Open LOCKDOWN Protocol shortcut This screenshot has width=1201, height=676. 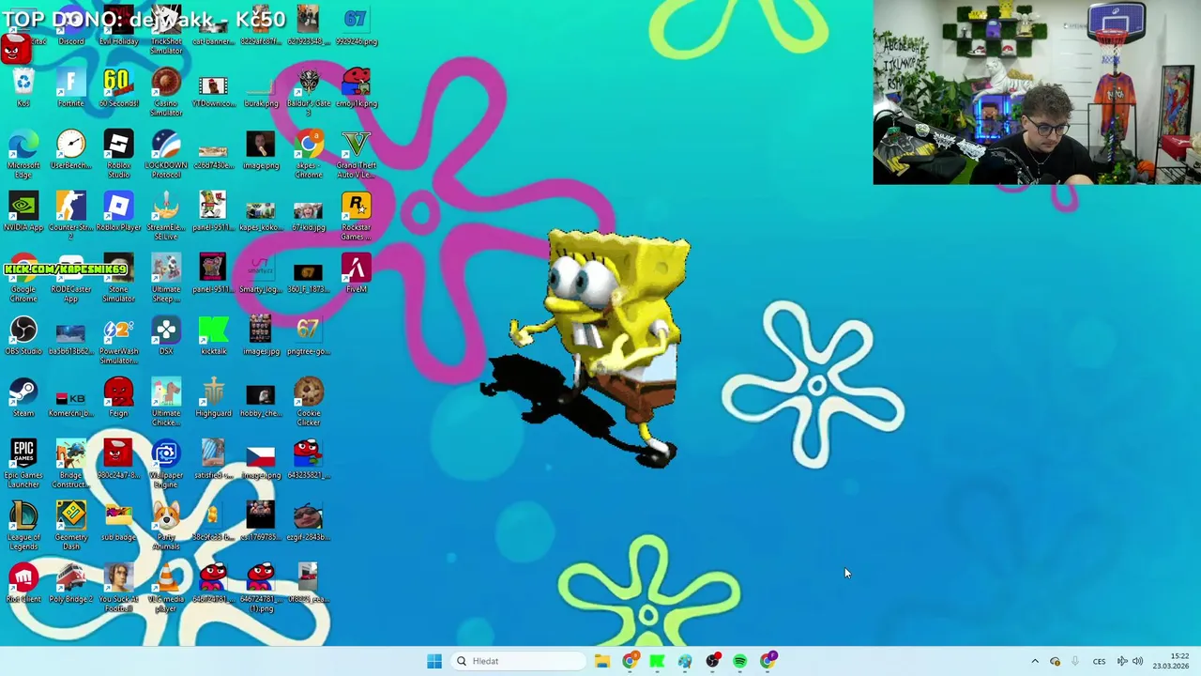pyautogui.click(x=166, y=155)
